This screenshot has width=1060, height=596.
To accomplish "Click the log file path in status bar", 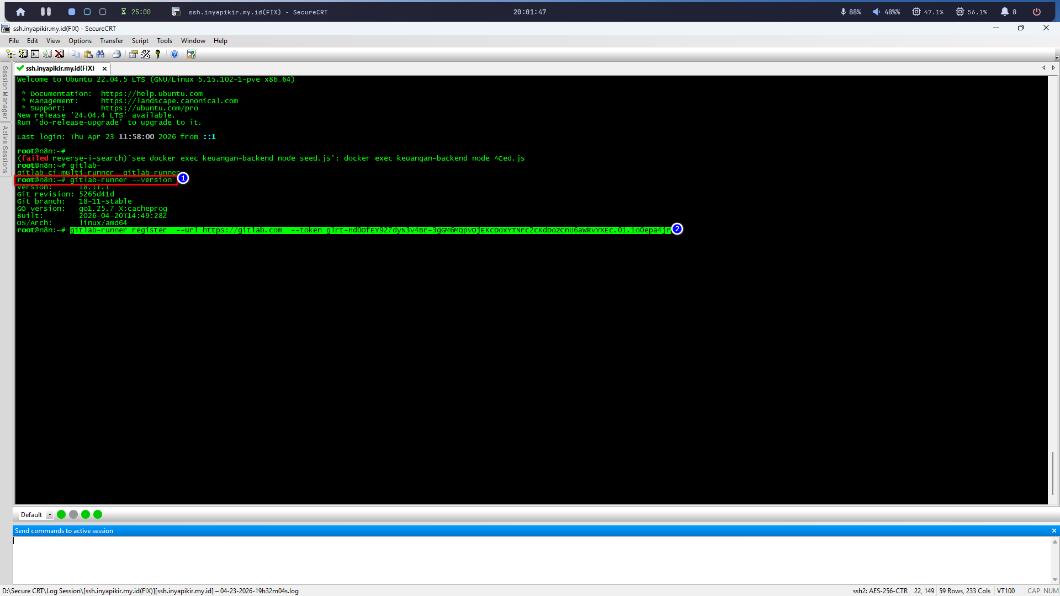I will [x=150, y=591].
